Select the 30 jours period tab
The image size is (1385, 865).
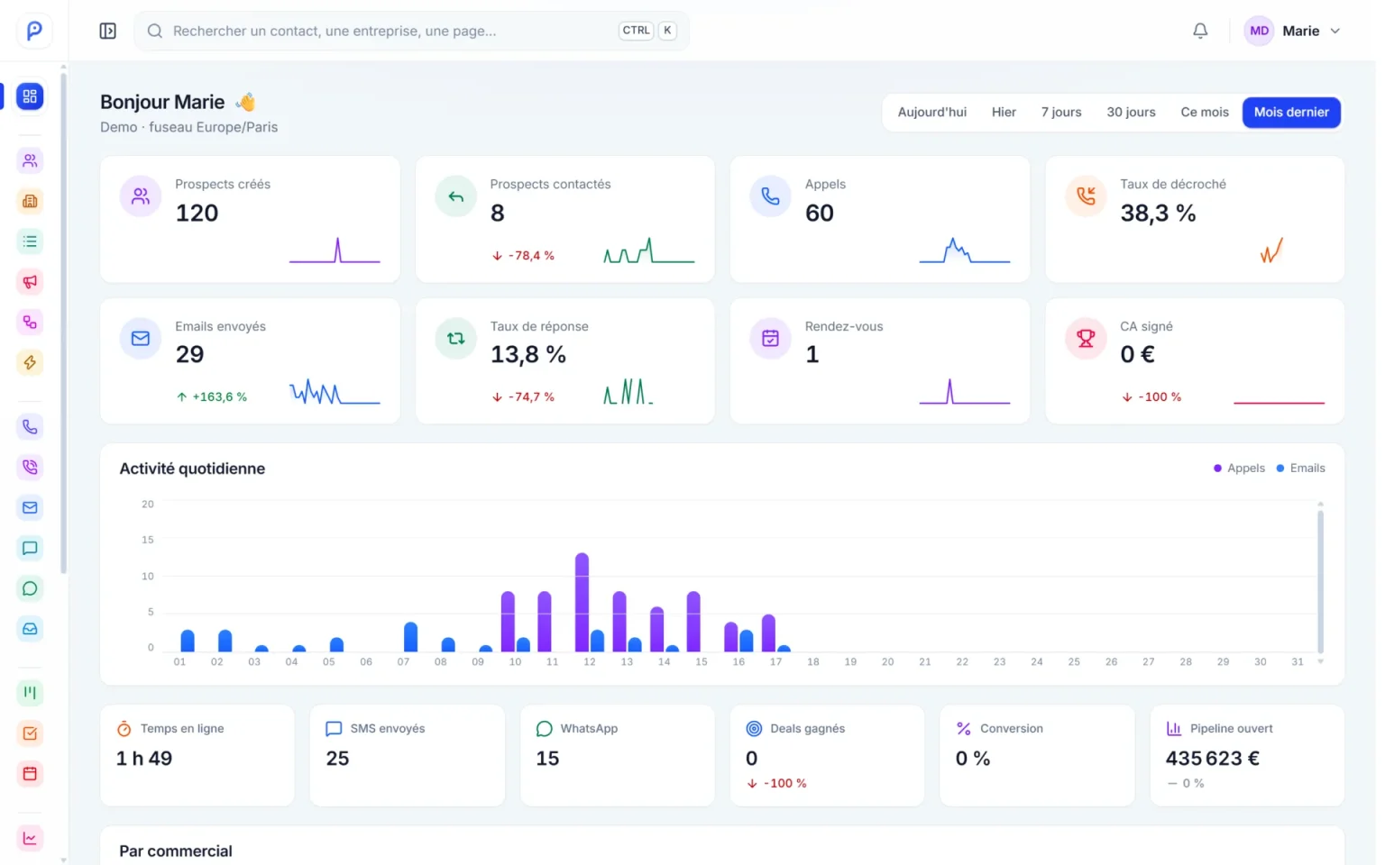pos(1131,113)
